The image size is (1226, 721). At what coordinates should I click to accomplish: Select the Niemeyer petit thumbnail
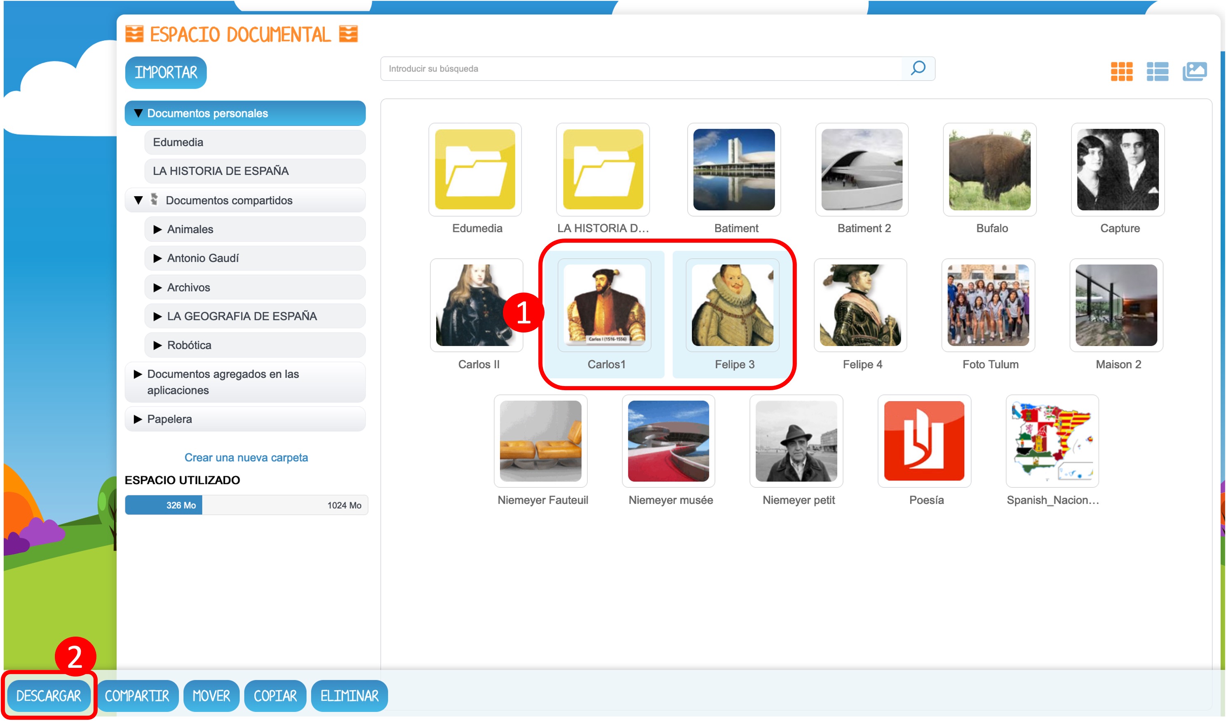point(796,441)
